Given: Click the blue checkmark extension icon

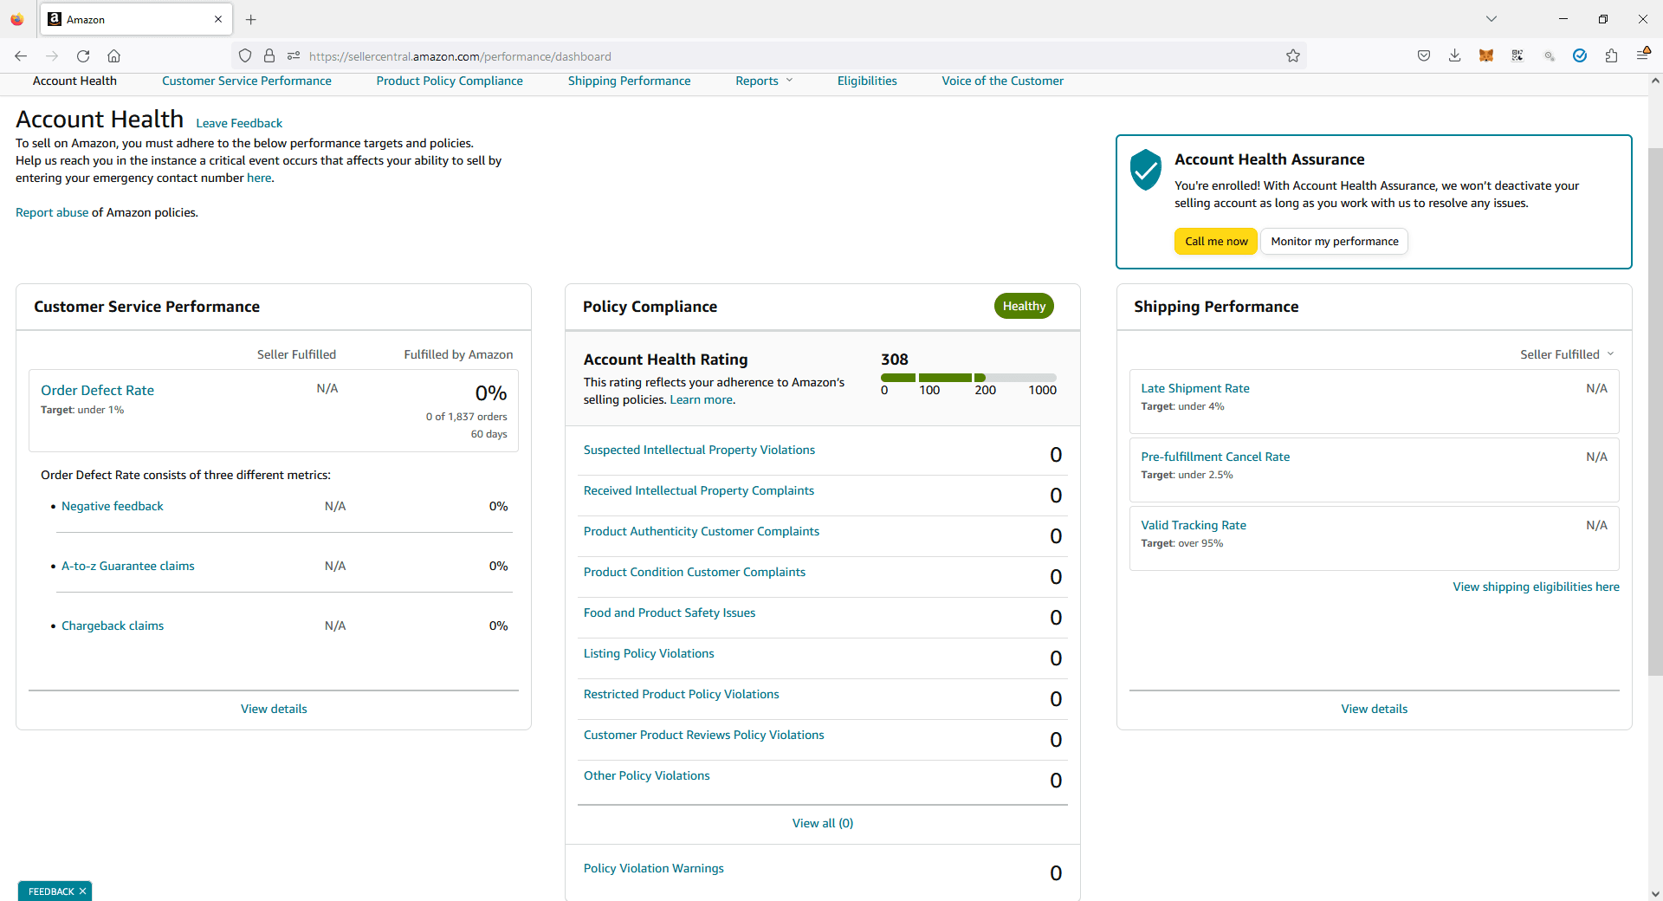Looking at the screenshot, I should pyautogui.click(x=1580, y=56).
